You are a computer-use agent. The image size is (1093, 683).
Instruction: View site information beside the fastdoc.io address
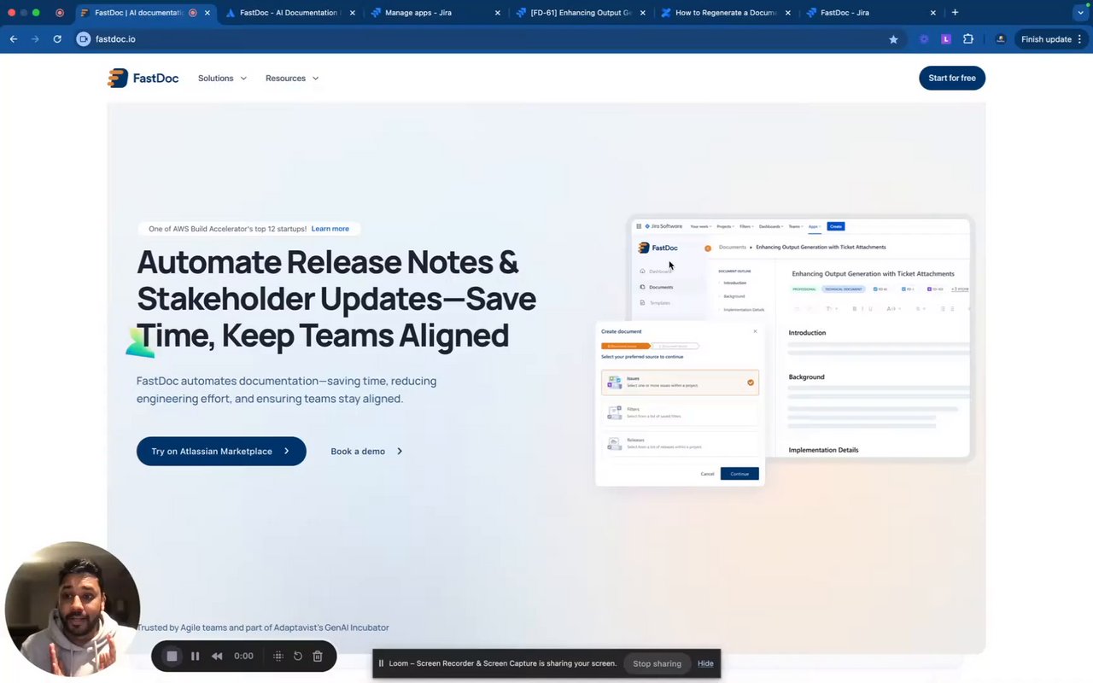[x=84, y=39]
